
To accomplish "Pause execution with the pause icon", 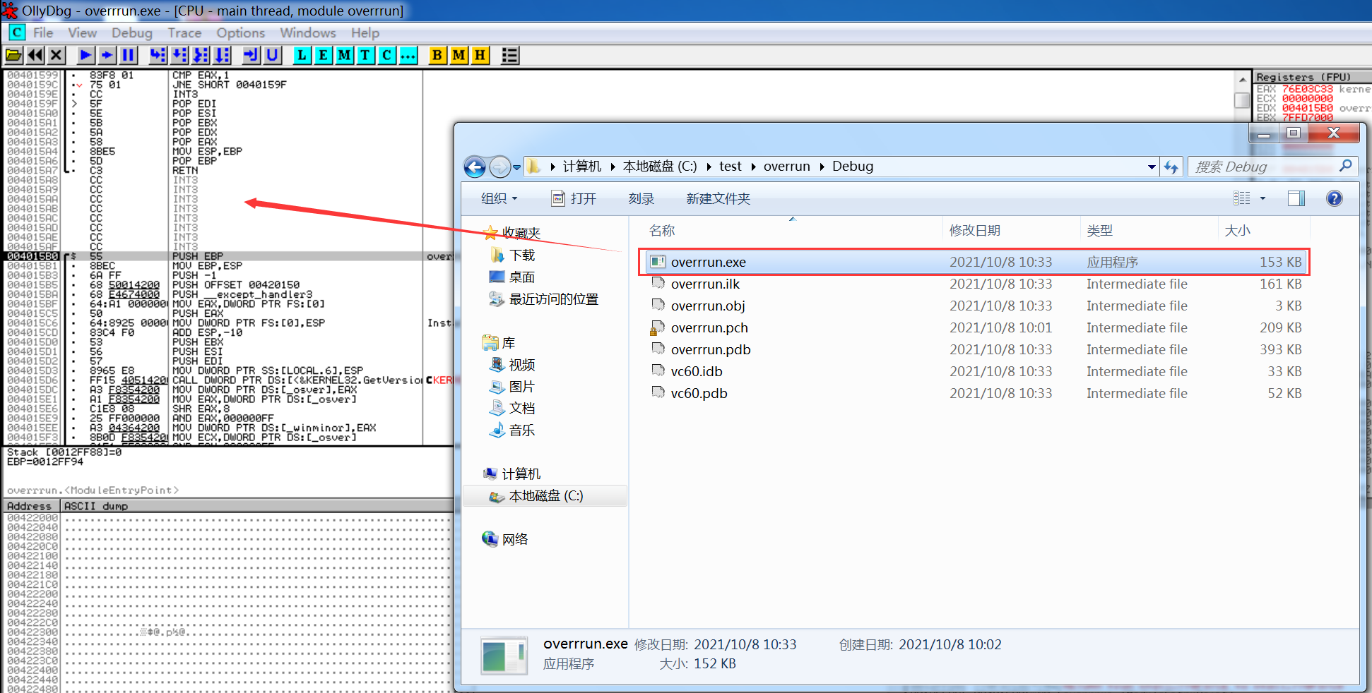I will (128, 55).
